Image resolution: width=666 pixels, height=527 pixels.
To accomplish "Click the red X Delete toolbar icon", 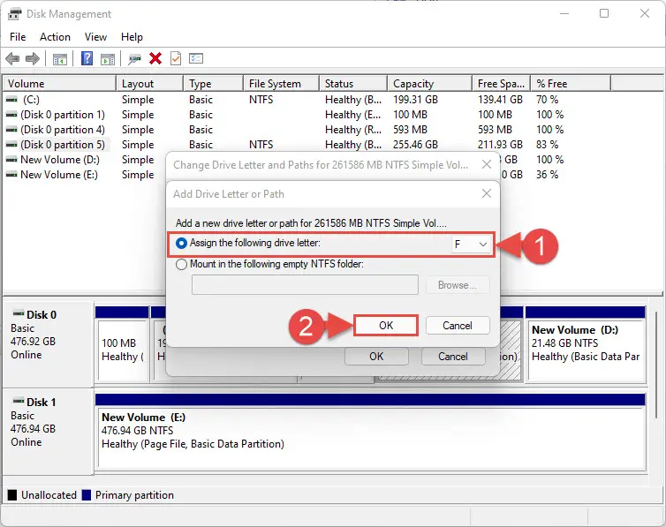I will click(155, 58).
